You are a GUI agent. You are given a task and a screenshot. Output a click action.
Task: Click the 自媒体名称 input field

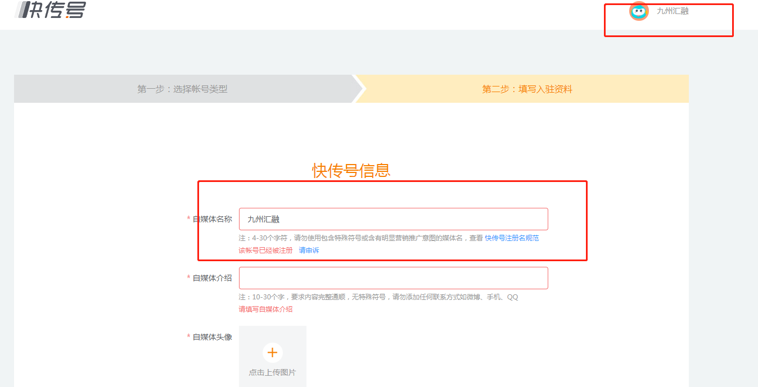tap(394, 219)
